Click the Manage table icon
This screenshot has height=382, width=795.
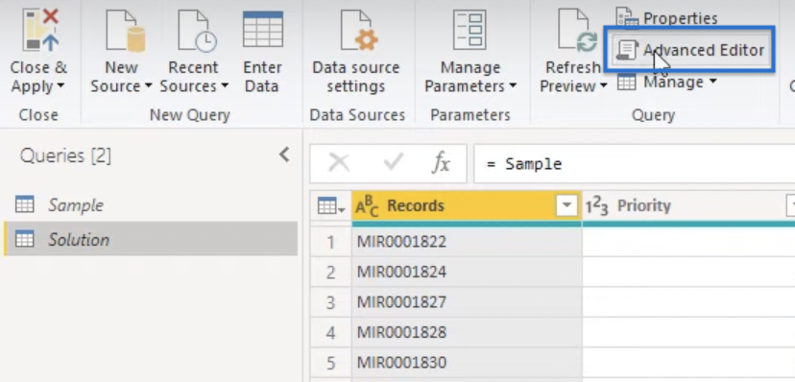pyautogui.click(x=627, y=82)
